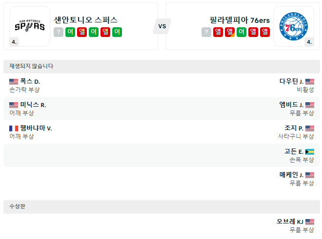
Task: Click the Philadelphia 76ers logo
Action: [293, 25]
